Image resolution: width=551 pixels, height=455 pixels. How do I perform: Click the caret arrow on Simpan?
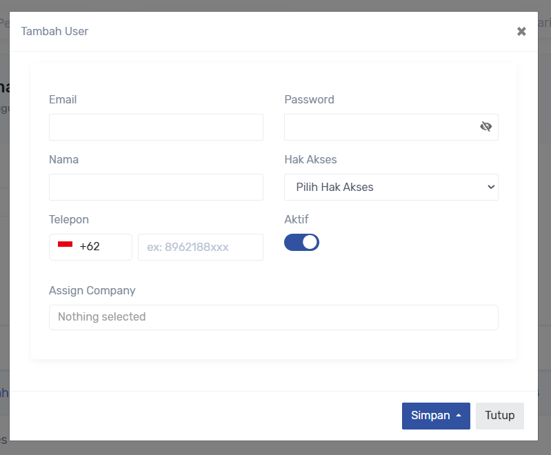coord(459,416)
